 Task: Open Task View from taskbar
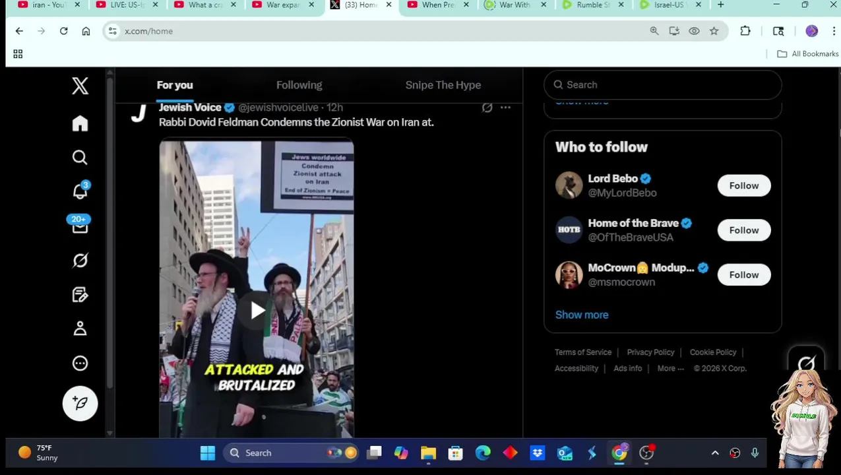[x=374, y=453]
